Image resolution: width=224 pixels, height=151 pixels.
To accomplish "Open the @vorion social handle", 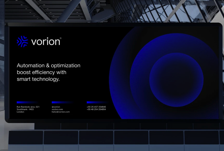I will (x=56, y=107).
